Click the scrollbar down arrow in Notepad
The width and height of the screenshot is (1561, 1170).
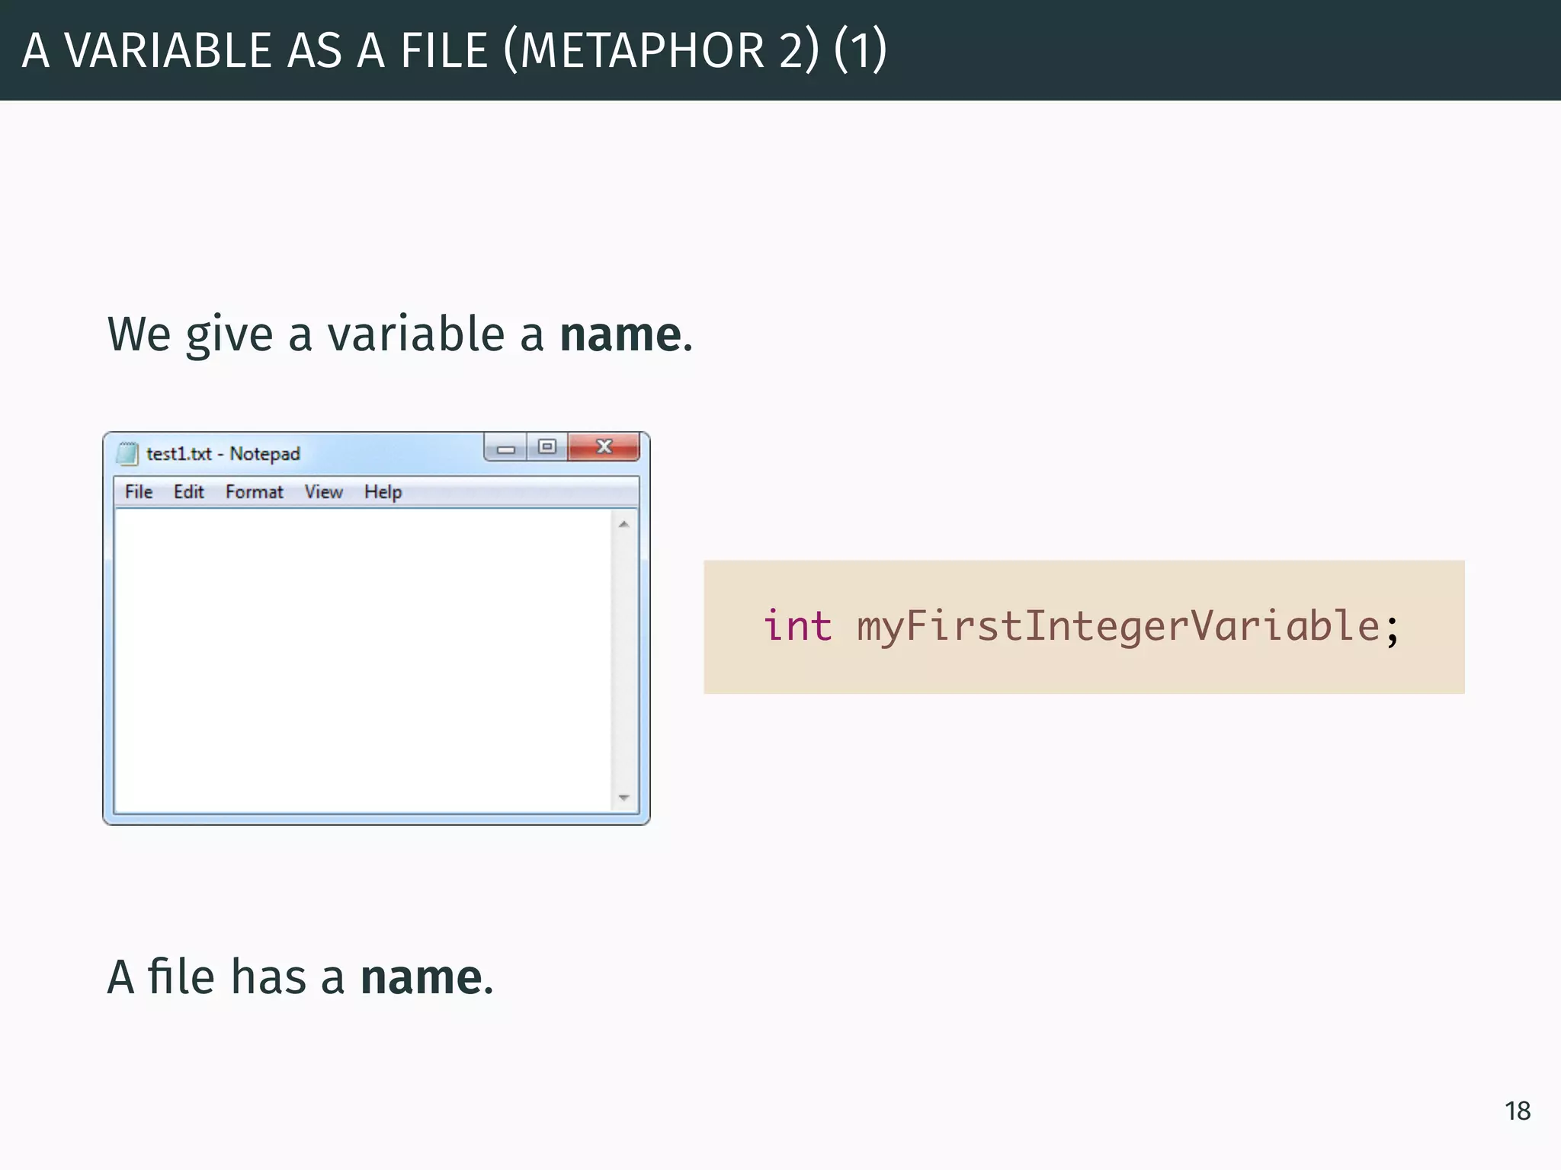click(624, 798)
